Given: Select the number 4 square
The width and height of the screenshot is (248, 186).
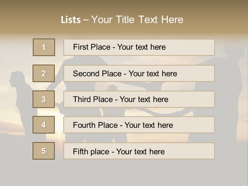Looking at the screenshot, I should click(x=44, y=125).
